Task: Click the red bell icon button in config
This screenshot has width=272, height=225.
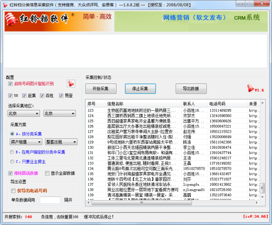Action: click(71, 84)
